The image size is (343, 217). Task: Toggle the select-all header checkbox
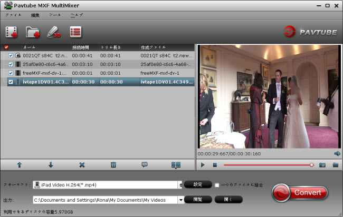tap(6, 47)
